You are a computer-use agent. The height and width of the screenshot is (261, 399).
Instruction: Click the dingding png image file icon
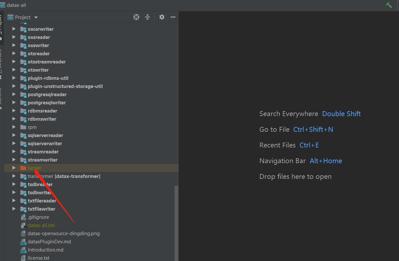[x=23, y=234]
